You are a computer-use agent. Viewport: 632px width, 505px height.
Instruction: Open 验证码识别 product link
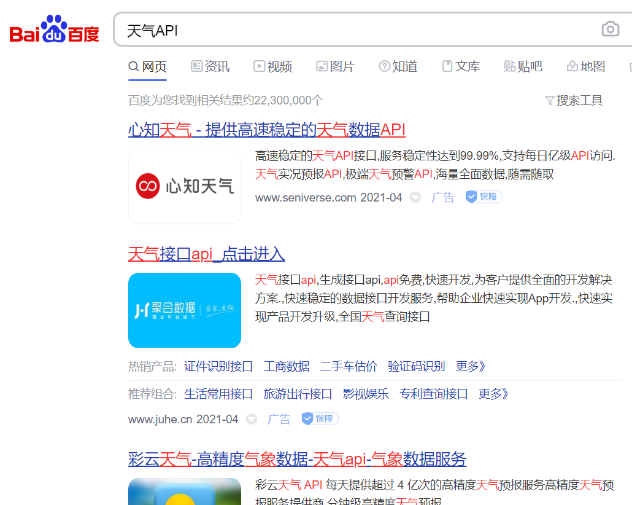tap(417, 367)
